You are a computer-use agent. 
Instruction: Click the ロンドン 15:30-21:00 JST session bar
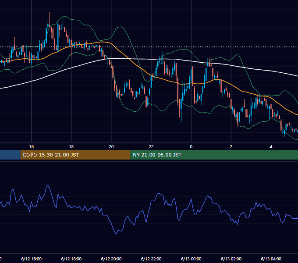(x=75, y=155)
